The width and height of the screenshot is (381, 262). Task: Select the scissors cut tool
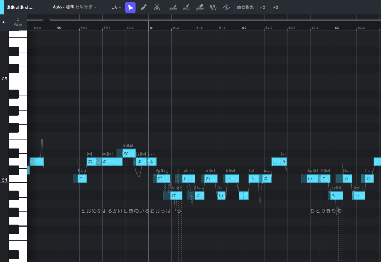[157, 8]
